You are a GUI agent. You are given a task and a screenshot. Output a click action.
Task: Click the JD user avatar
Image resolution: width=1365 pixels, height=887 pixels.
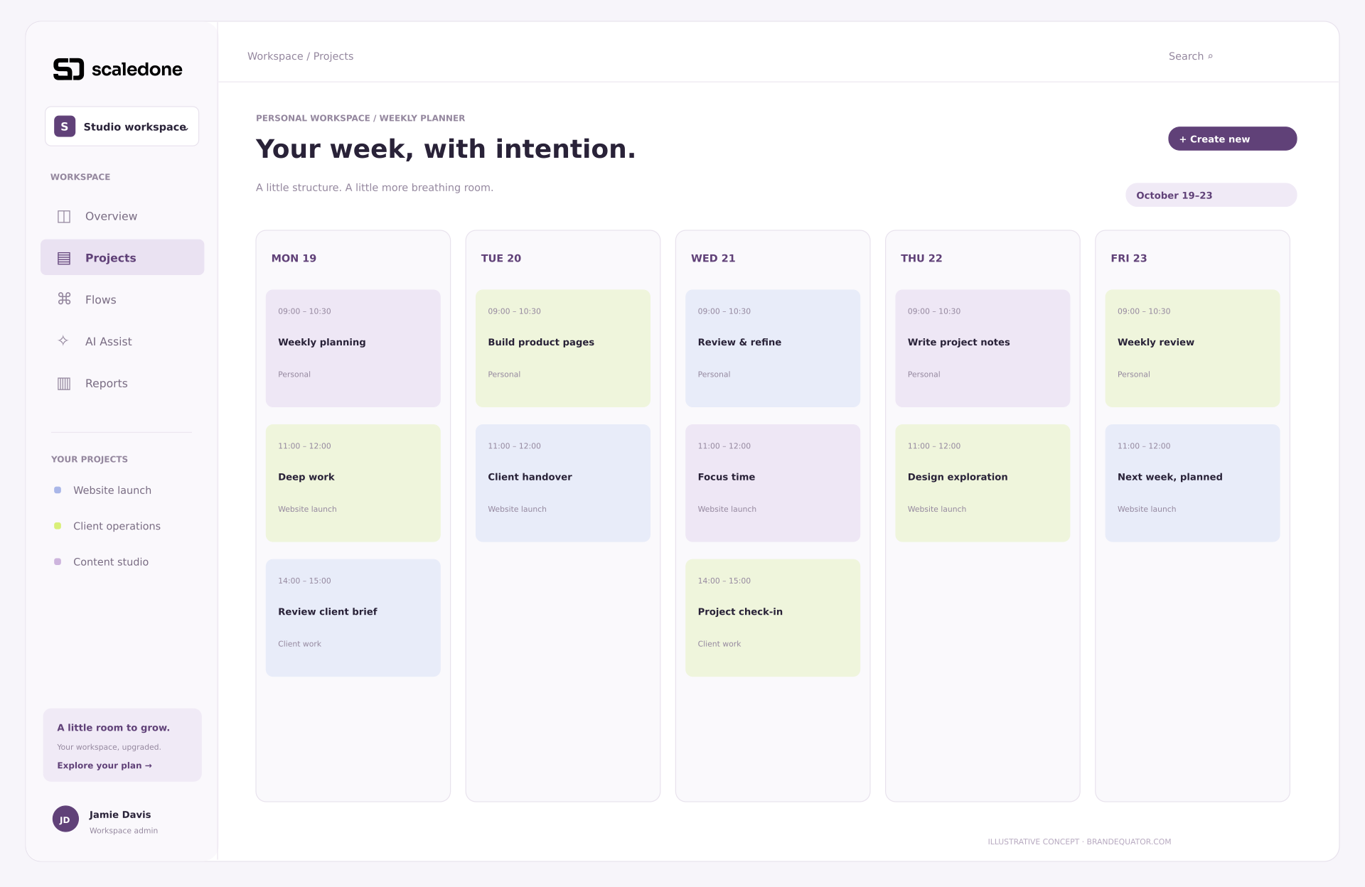coord(65,819)
